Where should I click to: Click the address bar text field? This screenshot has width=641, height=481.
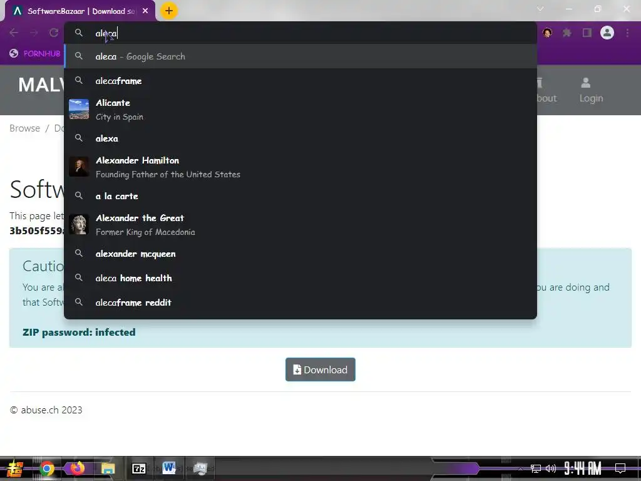300,33
